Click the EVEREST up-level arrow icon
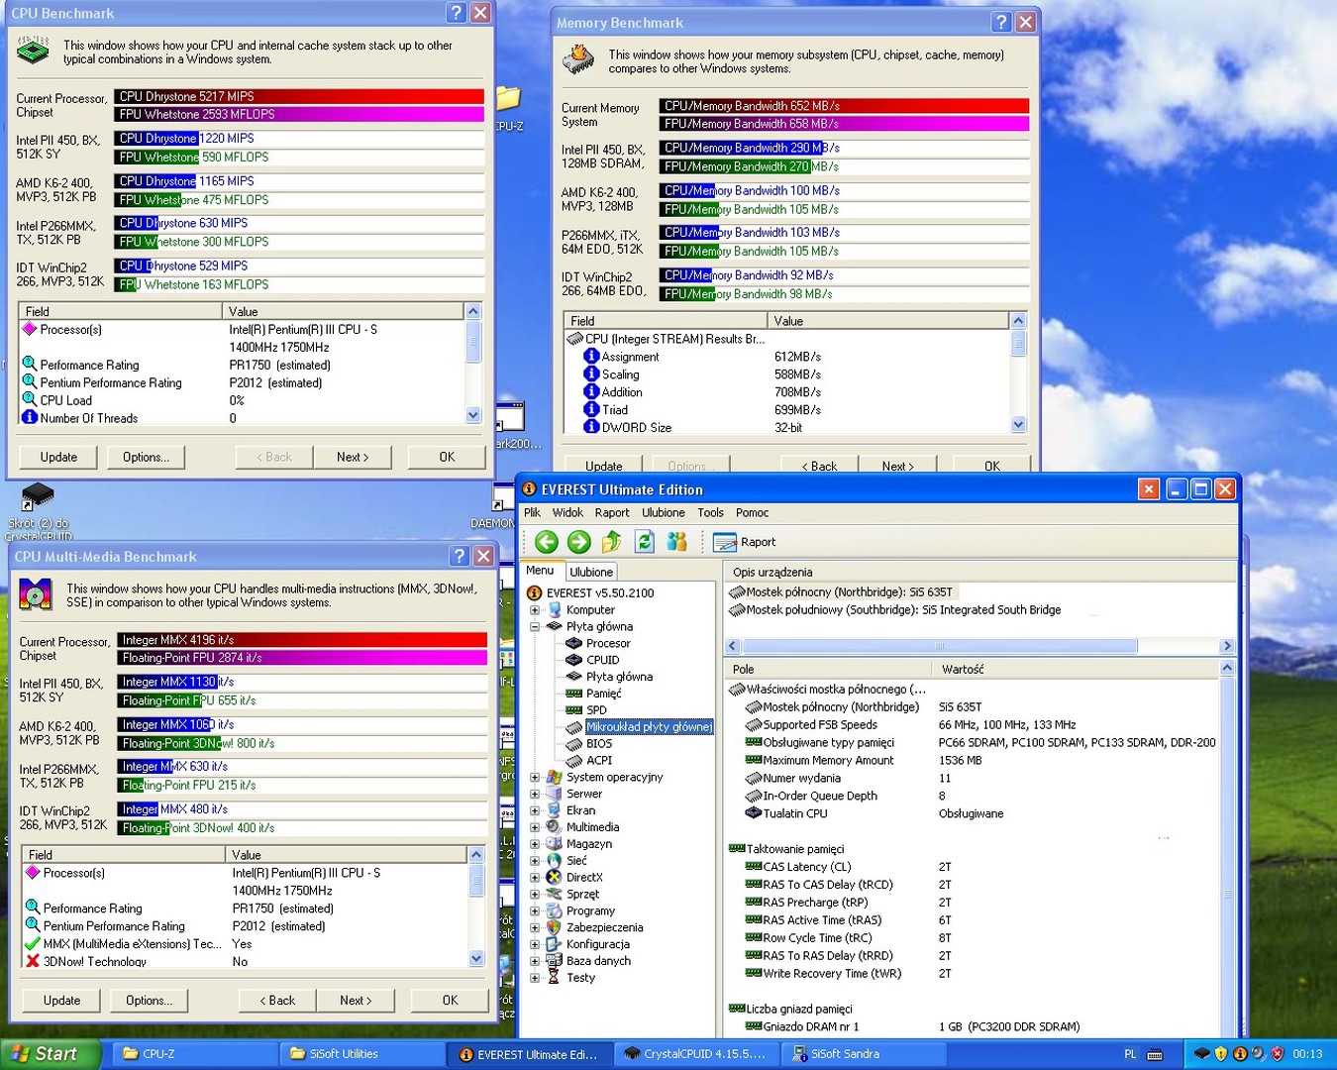The height and width of the screenshot is (1070, 1337). click(612, 541)
